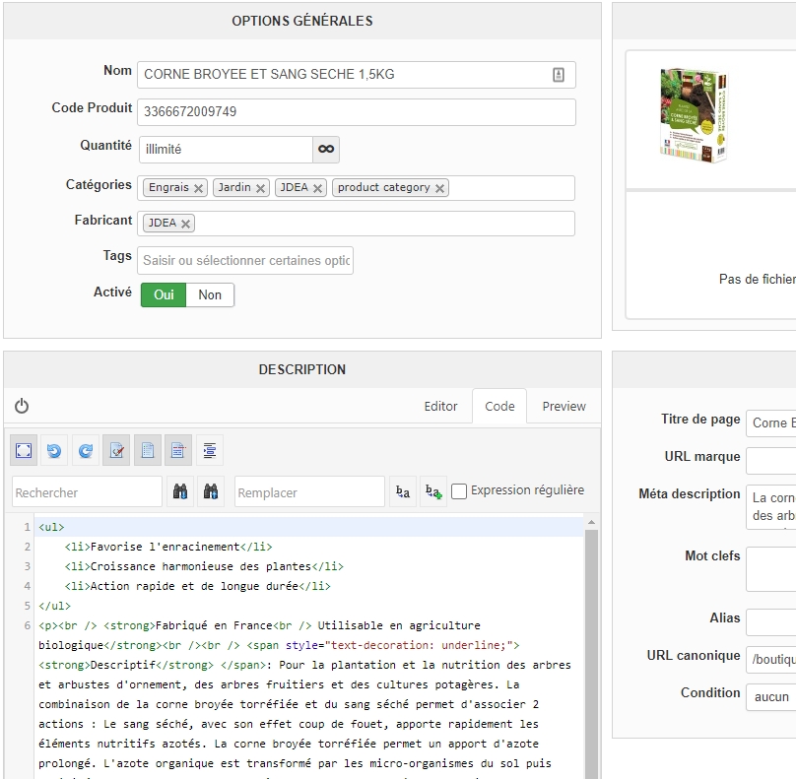796x779 pixels.
Task: Toggle the power icon in Description panel
Action: click(22, 406)
